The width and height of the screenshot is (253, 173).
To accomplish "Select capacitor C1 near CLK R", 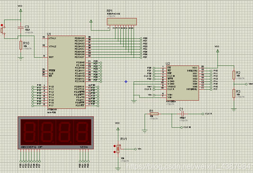I will (183, 114).
